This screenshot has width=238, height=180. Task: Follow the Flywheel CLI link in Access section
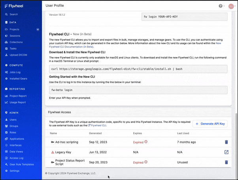(x=97, y=126)
